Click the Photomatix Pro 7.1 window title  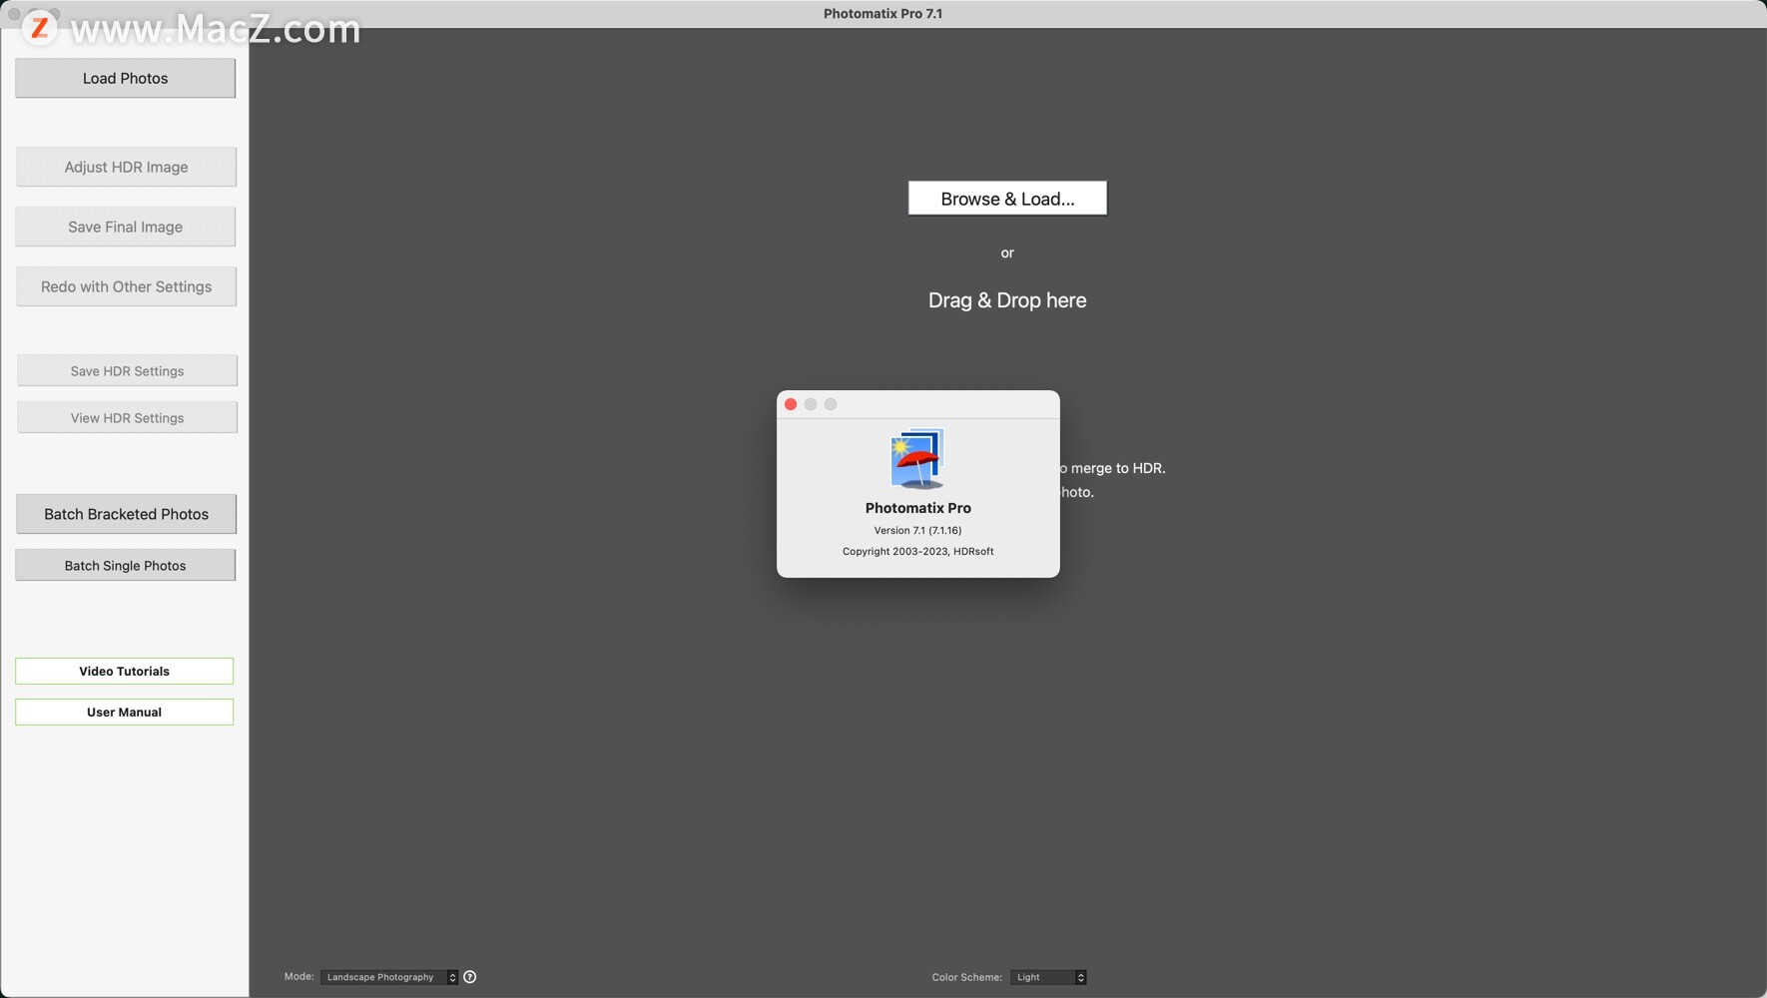point(883,14)
